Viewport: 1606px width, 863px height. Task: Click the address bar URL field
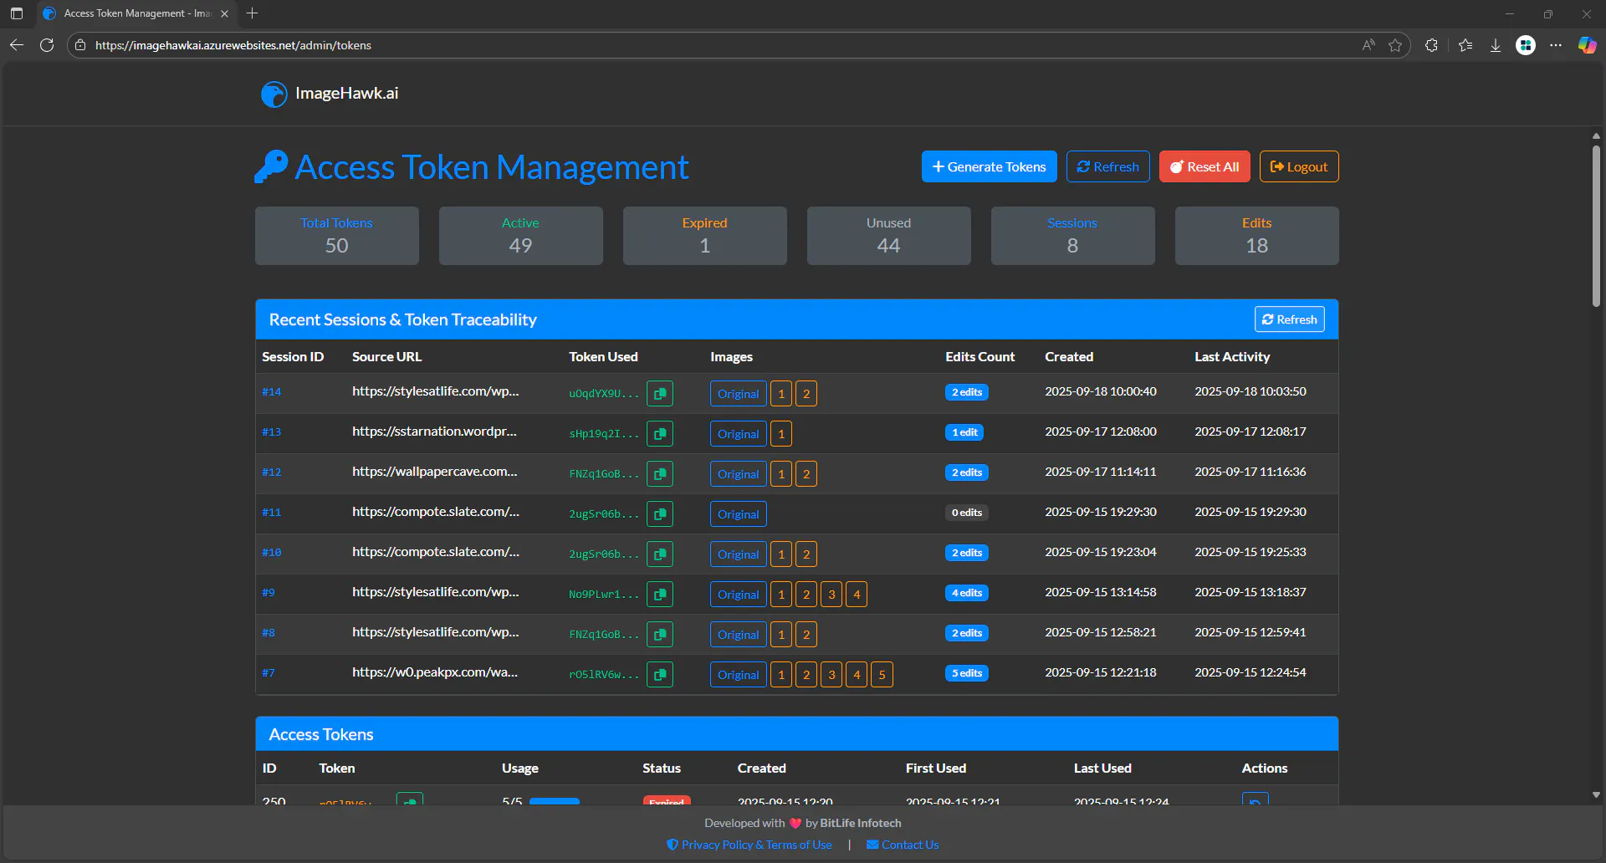719,45
